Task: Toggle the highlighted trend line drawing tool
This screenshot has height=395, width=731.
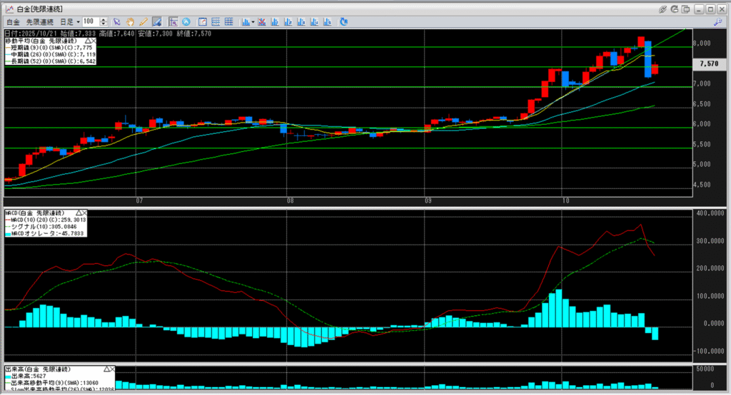Action: click(156, 22)
